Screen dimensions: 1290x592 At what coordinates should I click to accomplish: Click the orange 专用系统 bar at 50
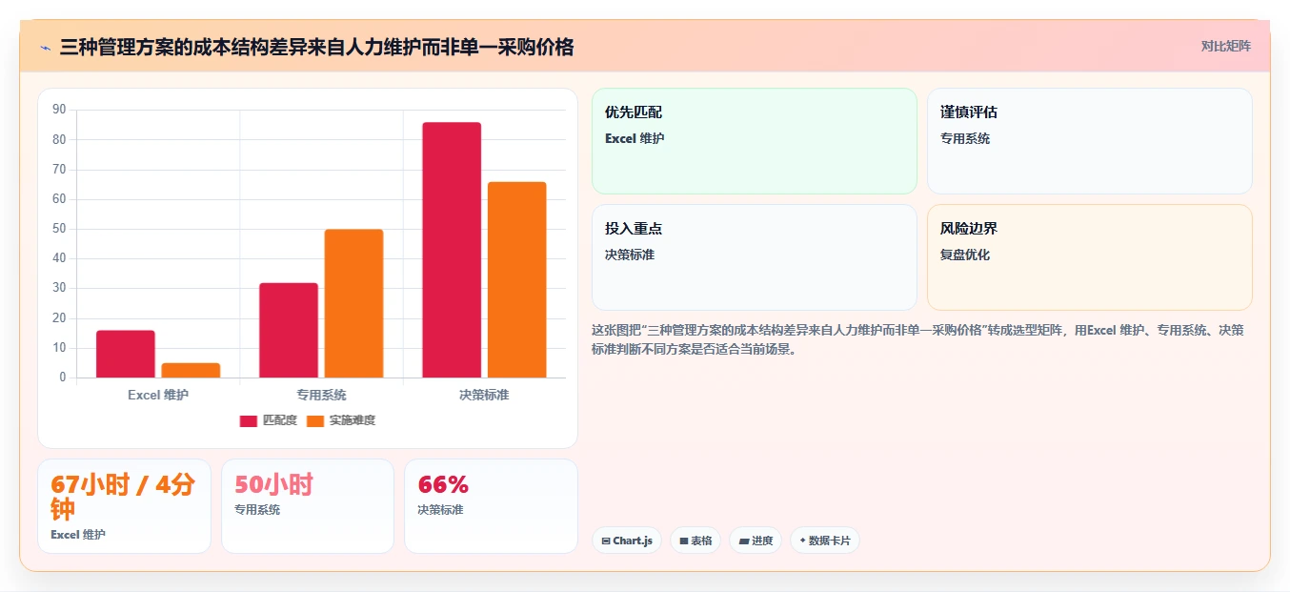(353, 303)
